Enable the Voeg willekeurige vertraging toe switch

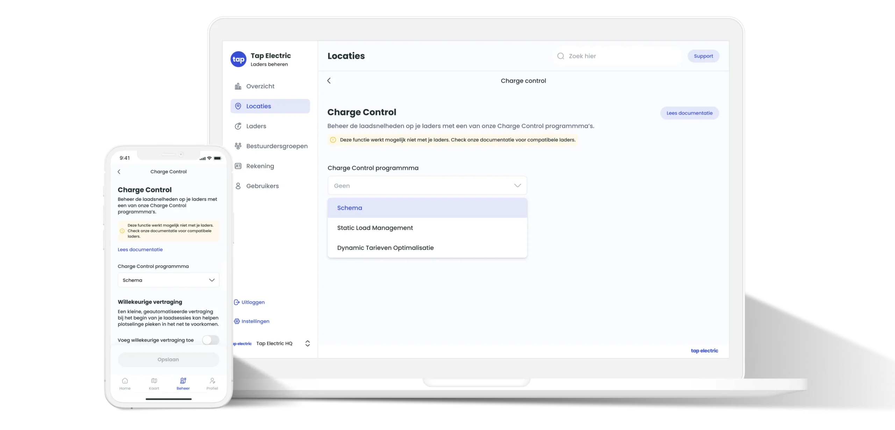tap(210, 340)
